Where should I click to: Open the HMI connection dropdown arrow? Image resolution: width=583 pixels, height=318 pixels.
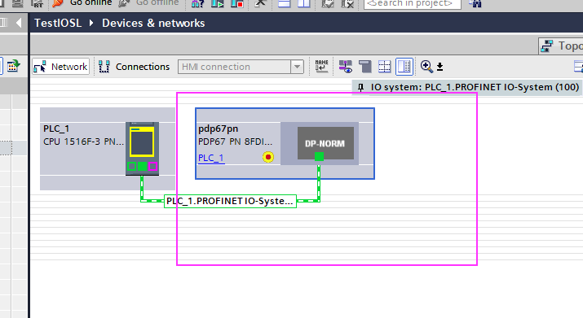(297, 68)
